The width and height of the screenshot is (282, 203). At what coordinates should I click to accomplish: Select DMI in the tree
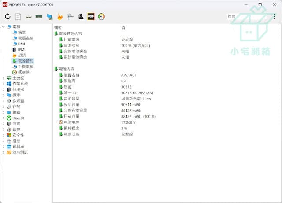[22, 44]
